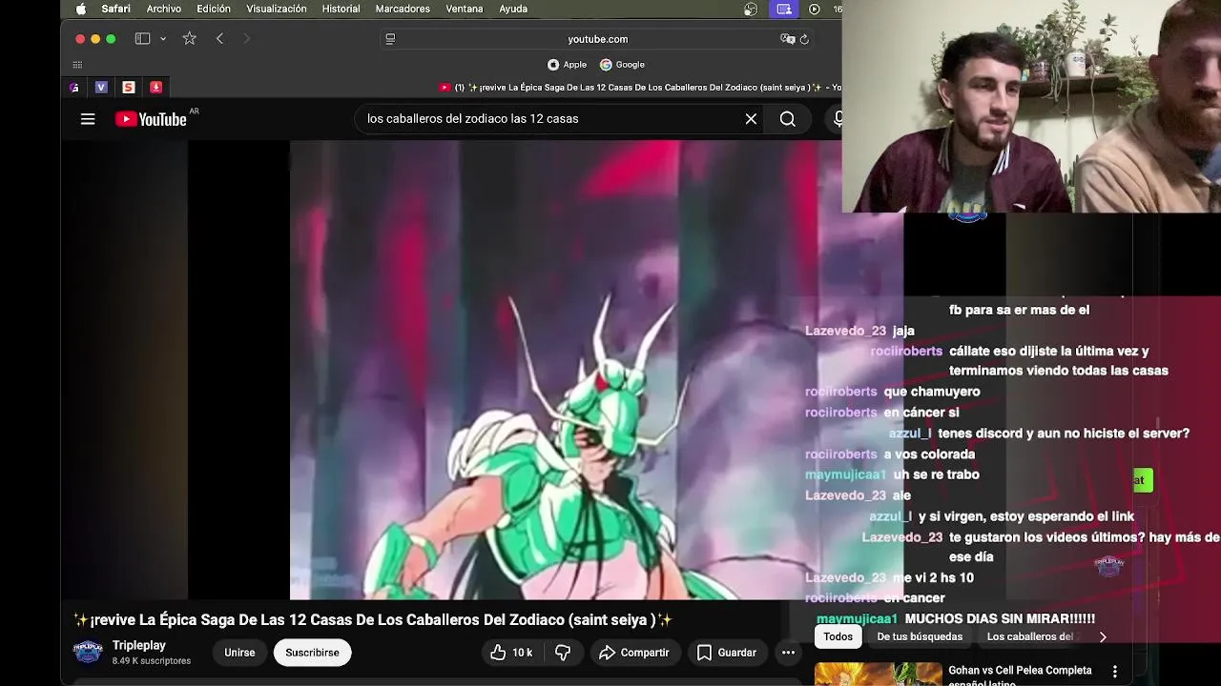Open the Apple favorite link
Screen dimensions: 1221x686
[567, 65]
